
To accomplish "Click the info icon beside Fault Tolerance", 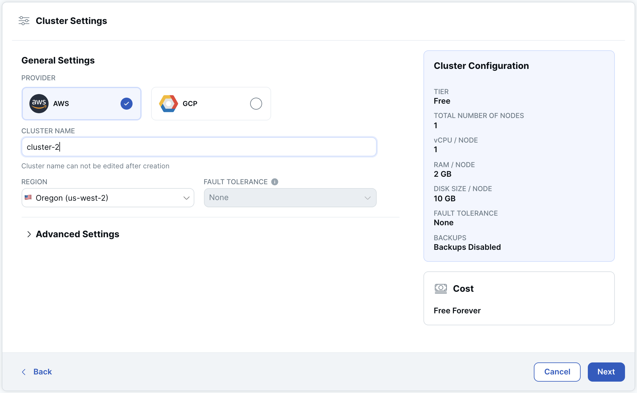I will 274,182.
